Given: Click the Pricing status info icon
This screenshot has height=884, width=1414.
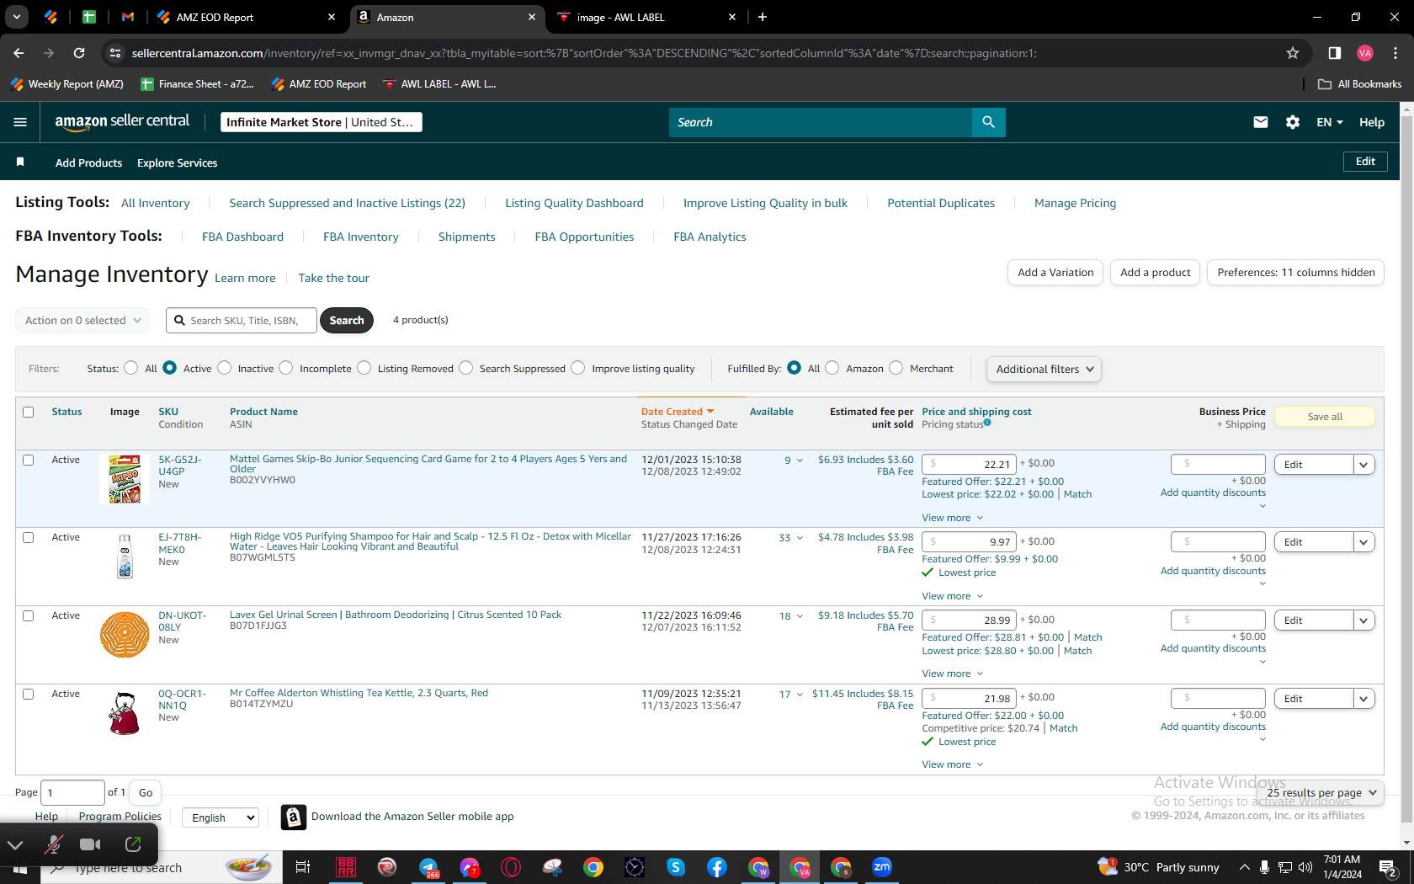Looking at the screenshot, I should [x=987, y=423].
